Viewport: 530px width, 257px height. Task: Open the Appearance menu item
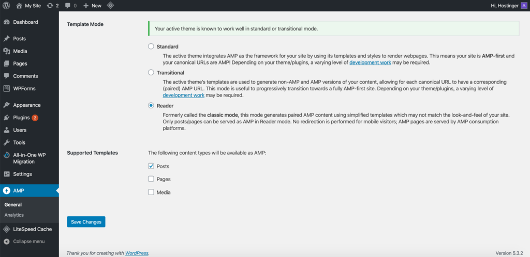(26, 105)
